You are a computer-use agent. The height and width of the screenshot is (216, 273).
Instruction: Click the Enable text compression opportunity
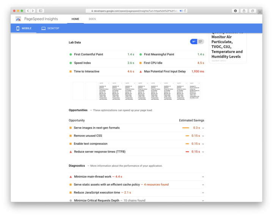[90, 144]
